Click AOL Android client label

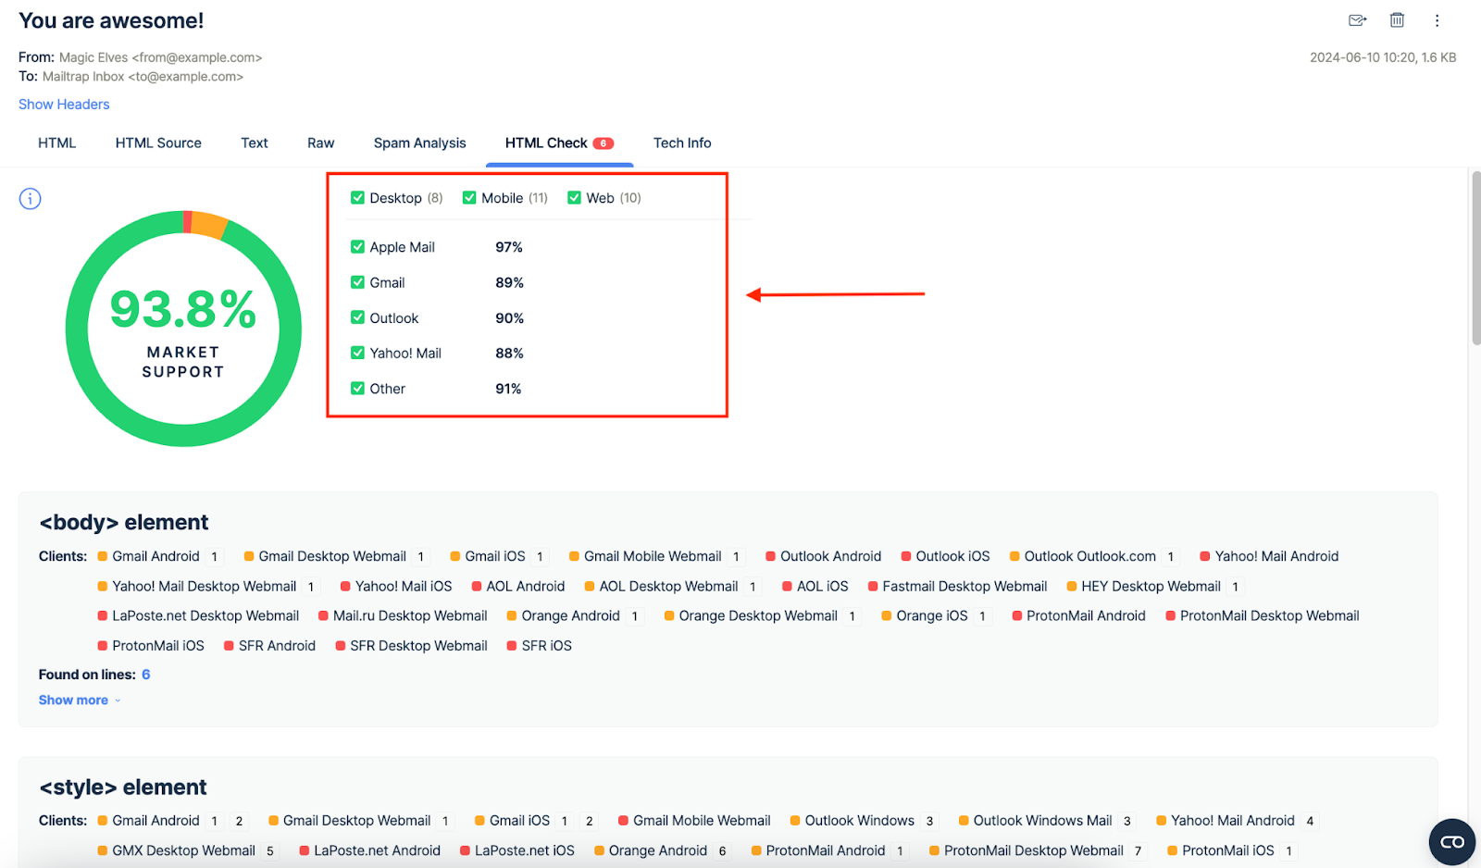click(x=525, y=586)
